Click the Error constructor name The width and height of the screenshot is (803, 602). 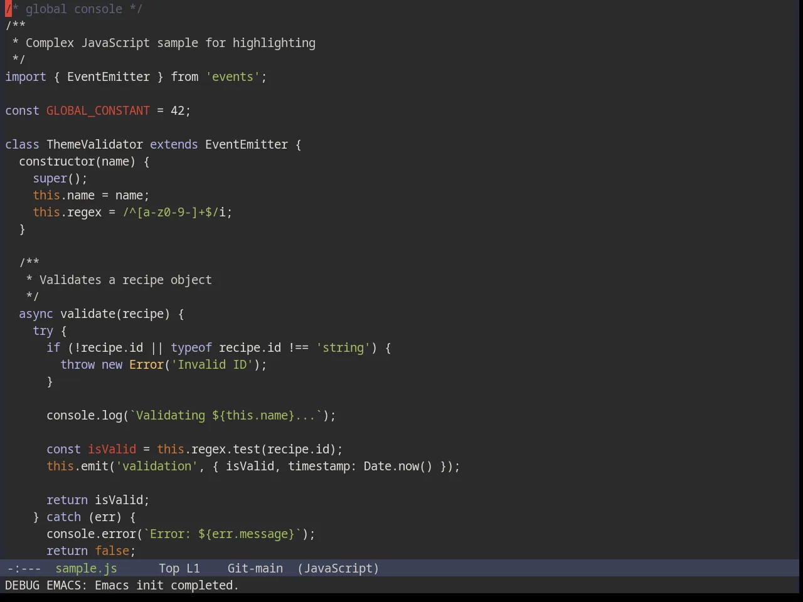click(146, 364)
